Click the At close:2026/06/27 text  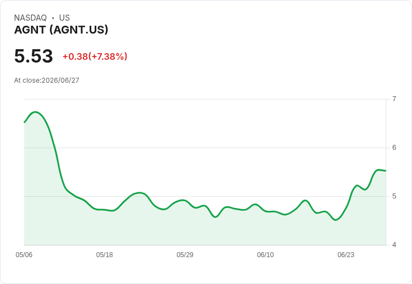pyautogui.click(x=46, y=80)
